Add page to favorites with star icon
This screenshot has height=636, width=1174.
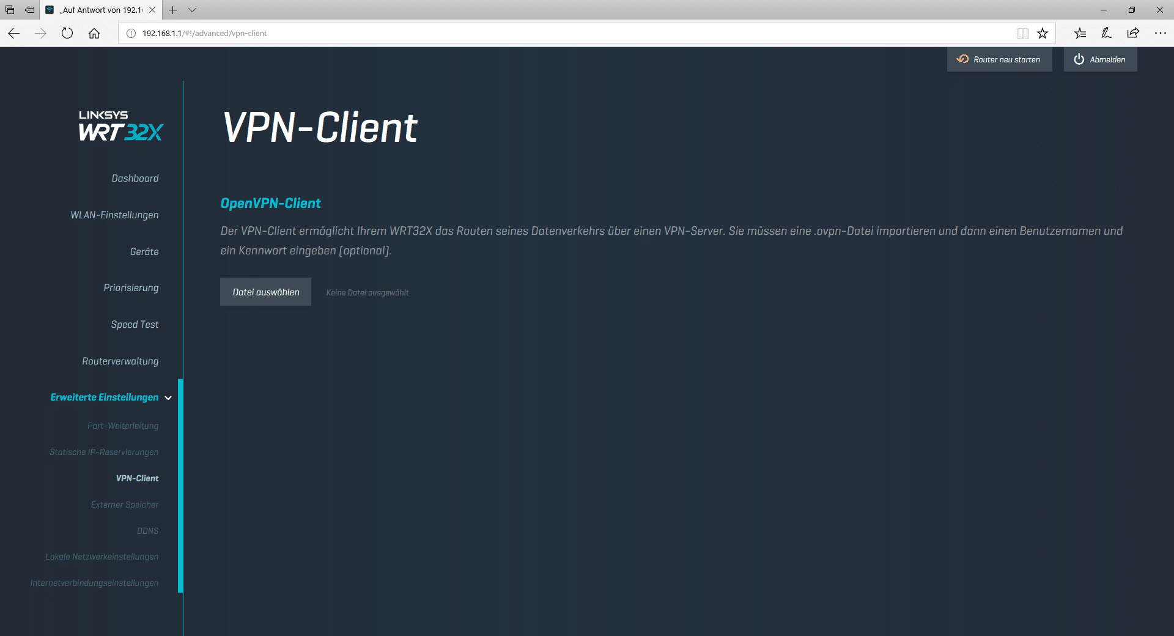1043,34
